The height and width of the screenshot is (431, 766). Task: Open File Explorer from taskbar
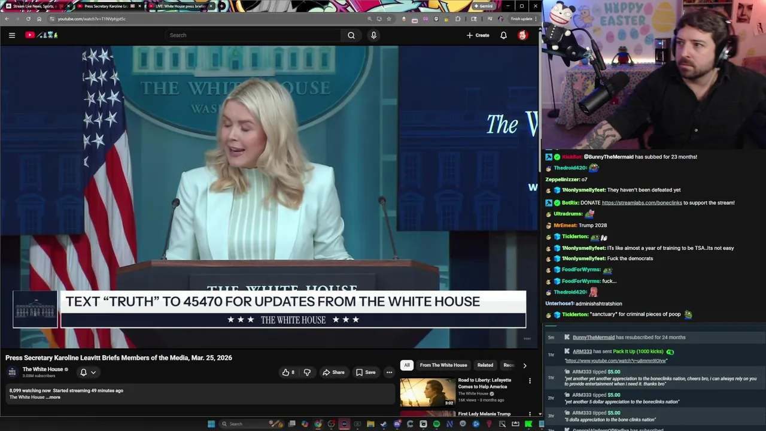[x=370, y=424]
